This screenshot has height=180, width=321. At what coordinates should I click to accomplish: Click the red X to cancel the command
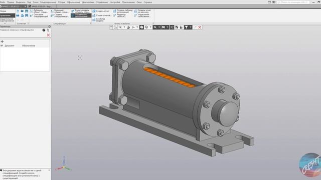coord(48,35)
